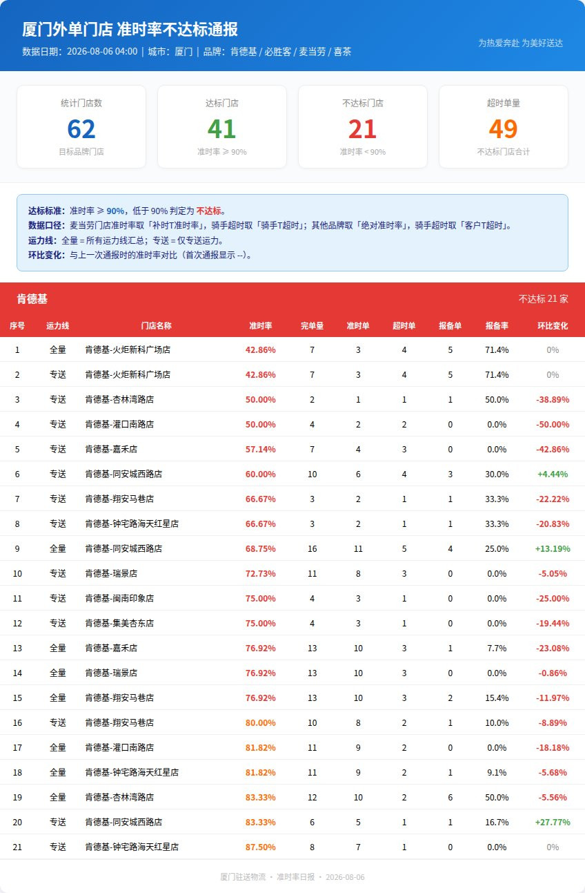Click the 数据口径 line in the note box
Screen dimensions: 585x893
pos(270,225)
